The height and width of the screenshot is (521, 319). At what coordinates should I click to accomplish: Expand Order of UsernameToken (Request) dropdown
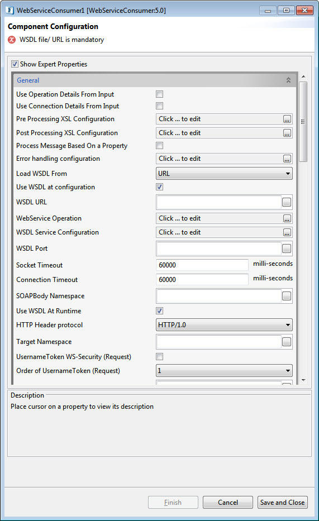[224, 371]
